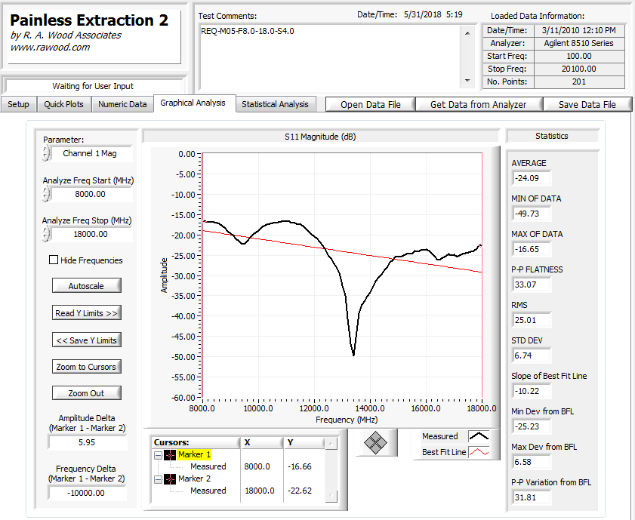Click P-P Variation from BFL value 31.81
Screen dimensions: 635x520
[x=531, y=497]
